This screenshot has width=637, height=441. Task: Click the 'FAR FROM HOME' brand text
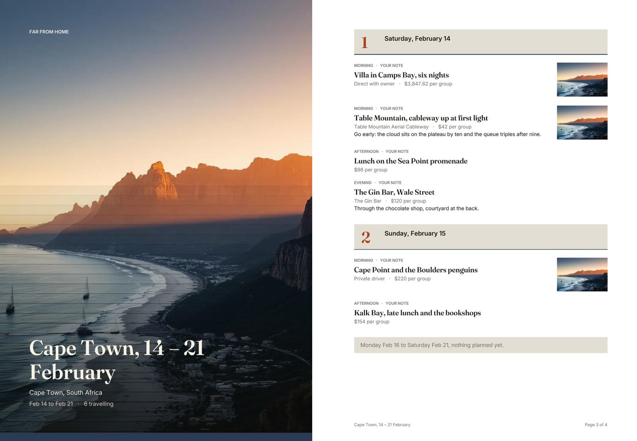49,32
